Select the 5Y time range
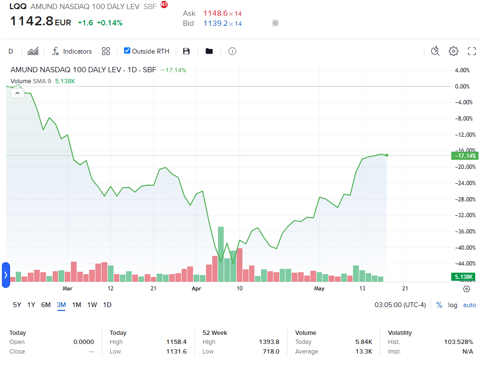This screenshot has width=480, height=365. click(17, 305)
